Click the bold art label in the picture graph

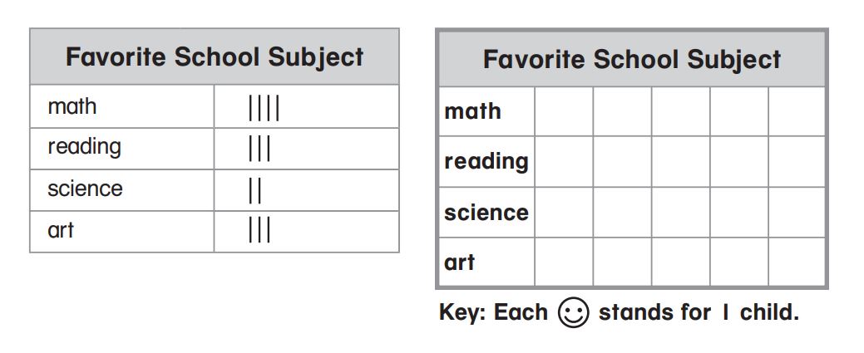coord(459,262)
